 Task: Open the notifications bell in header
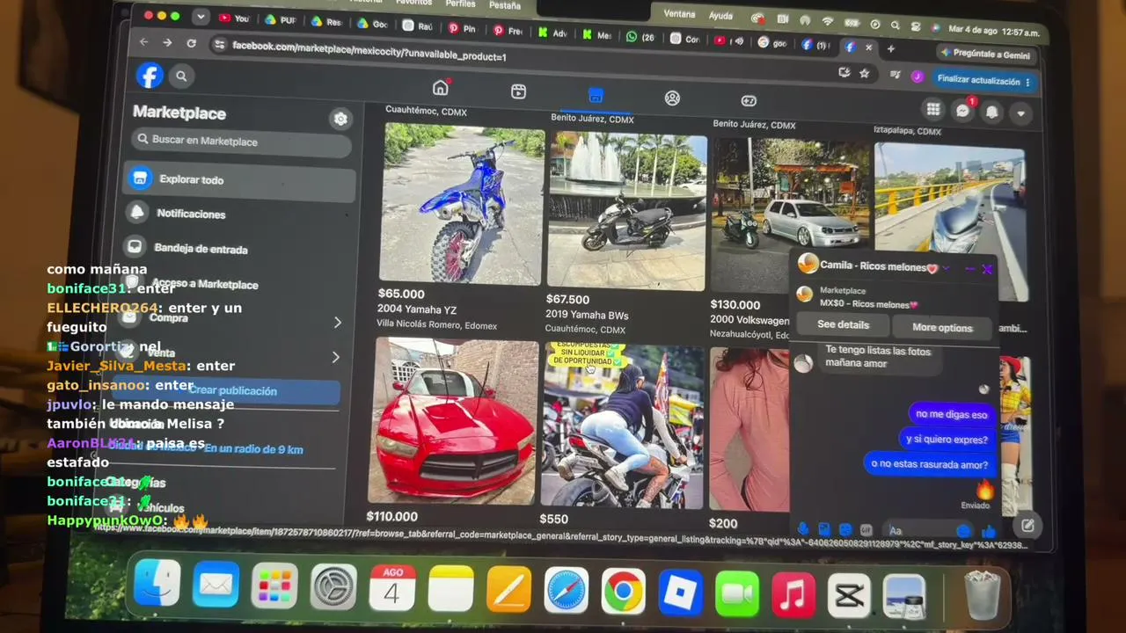(x=992, y=112)
